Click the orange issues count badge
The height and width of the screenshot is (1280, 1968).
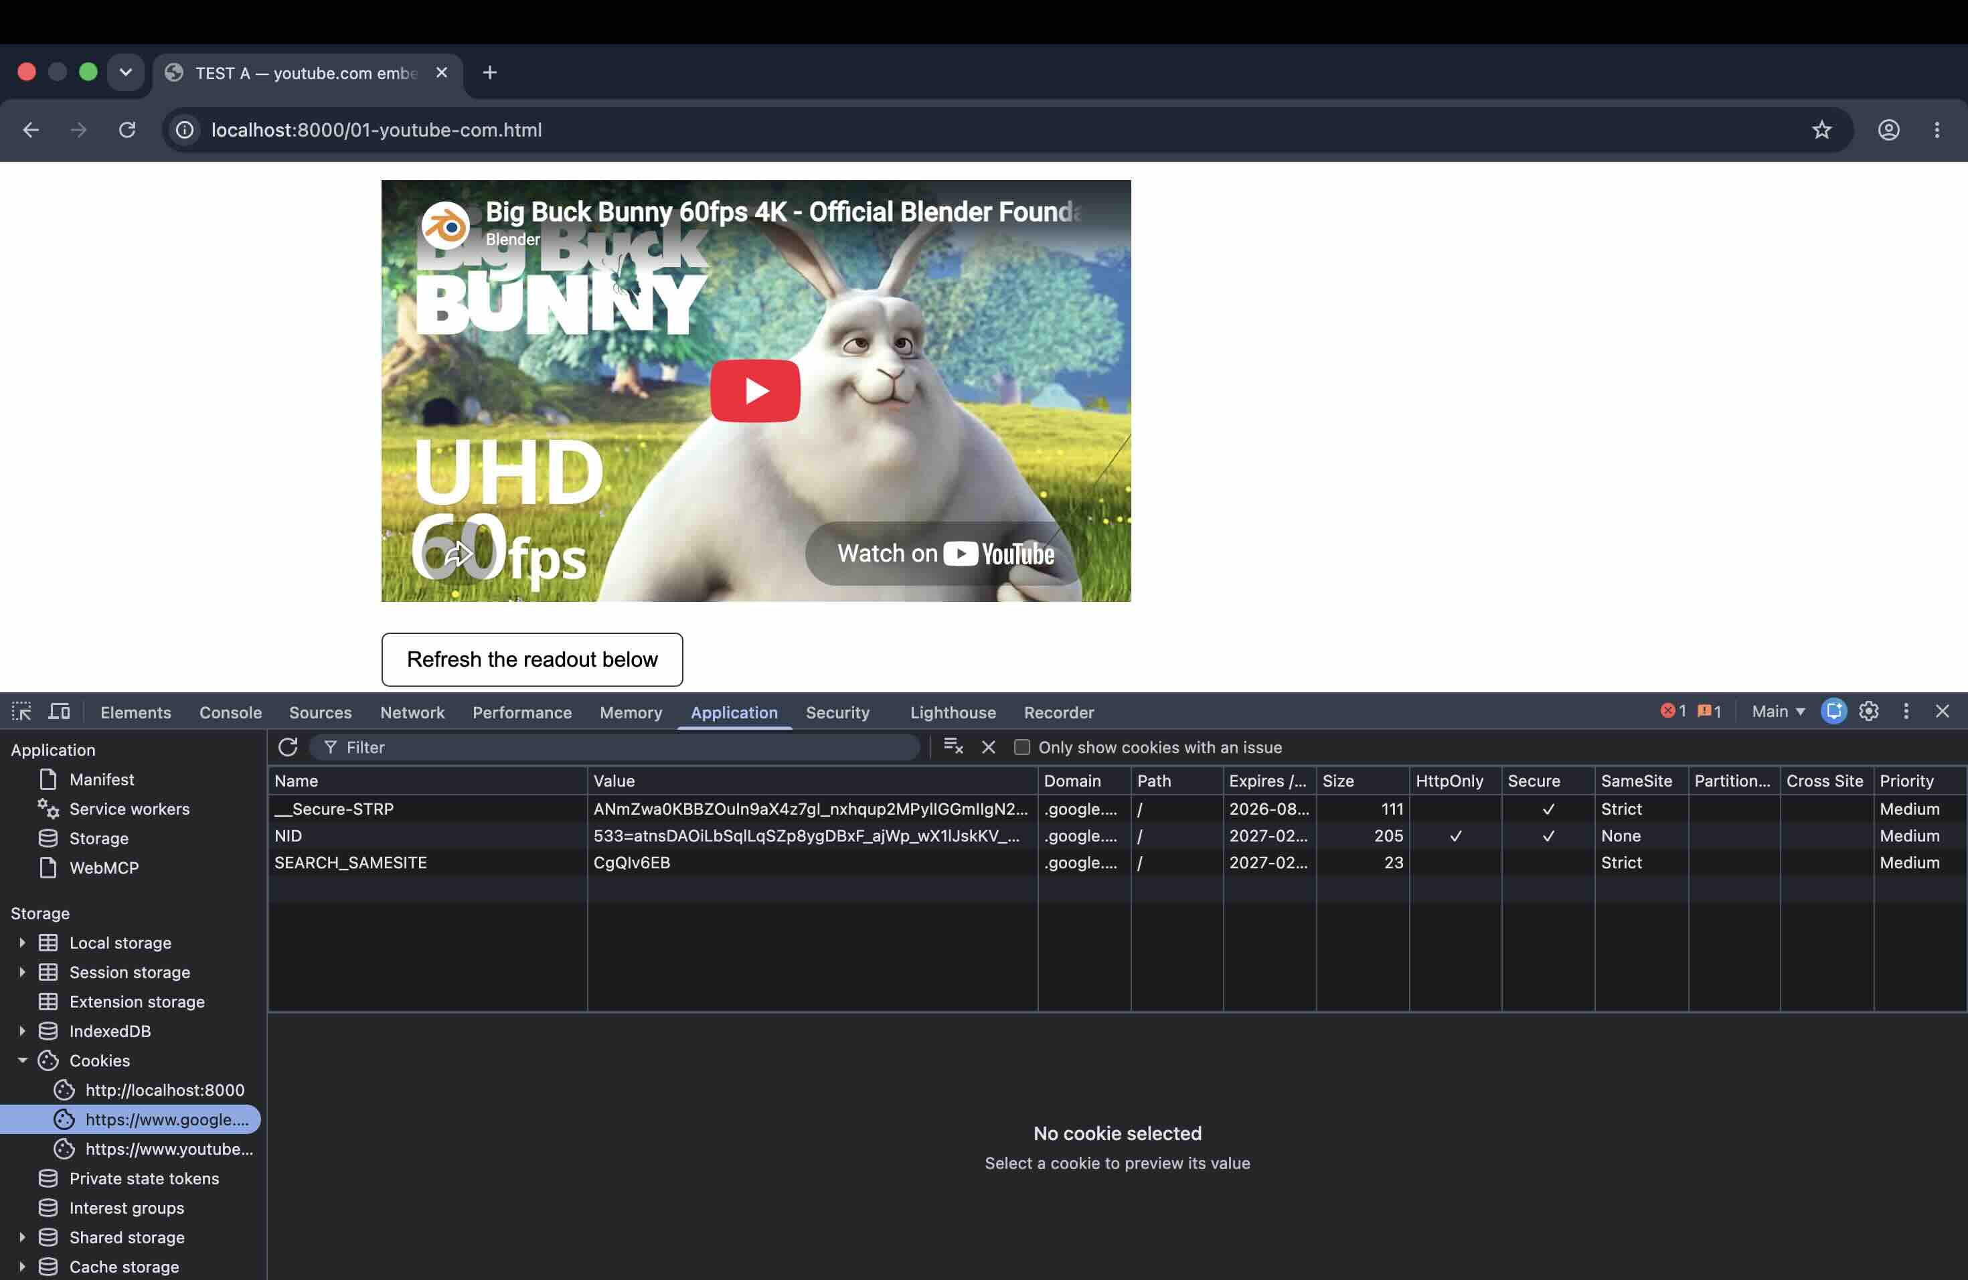point(1708,711)
